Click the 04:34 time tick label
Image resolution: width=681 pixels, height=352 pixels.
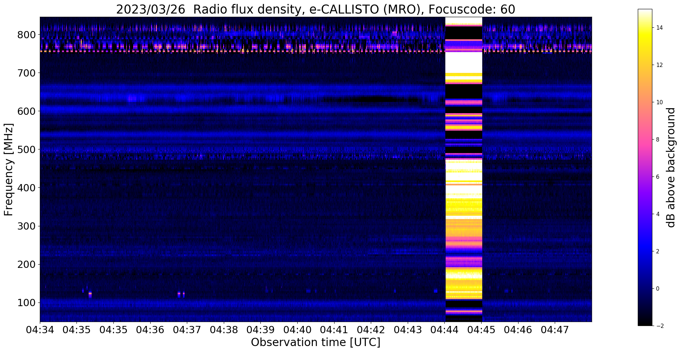tap(40, 330)
